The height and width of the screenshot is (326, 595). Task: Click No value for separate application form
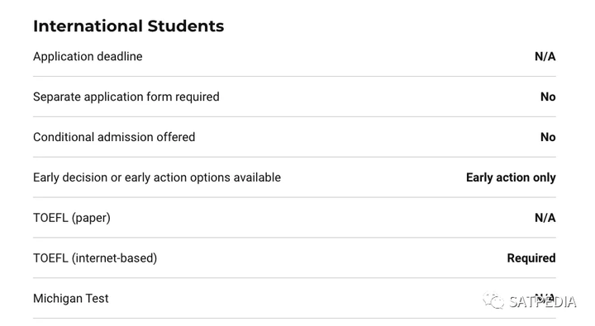[x=548, y=97]
